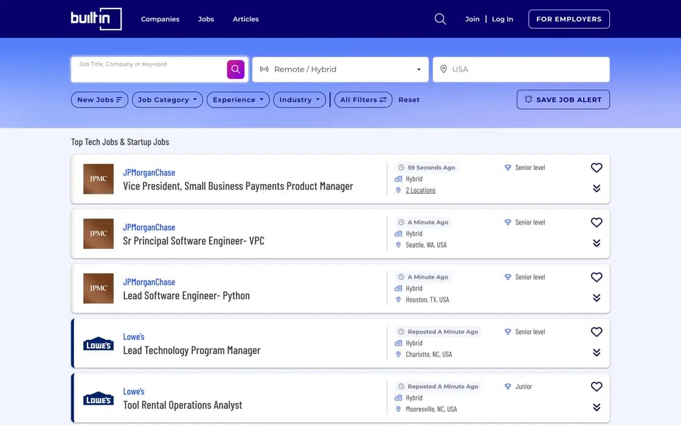Click the Join link
The image size is (681, 425).
[472, 19]
